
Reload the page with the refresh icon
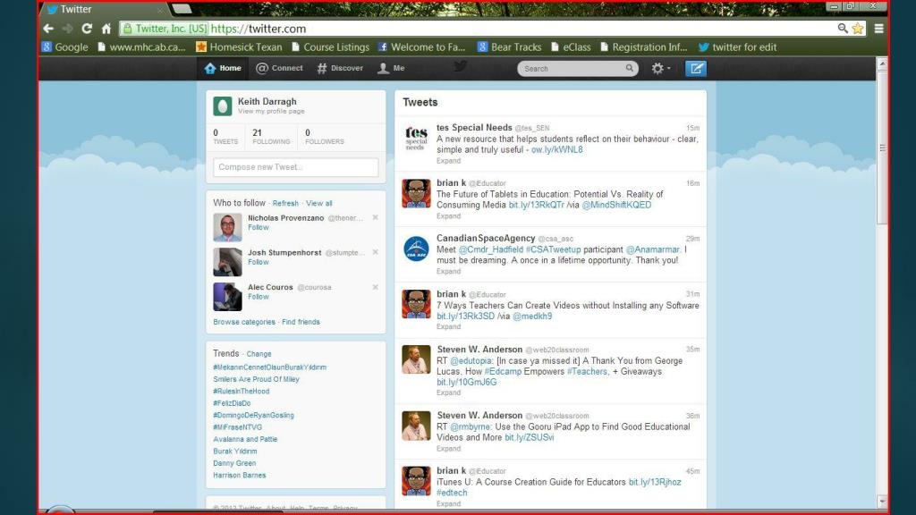point(87,28)
